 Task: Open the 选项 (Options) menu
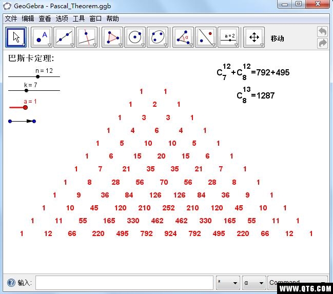62,18
